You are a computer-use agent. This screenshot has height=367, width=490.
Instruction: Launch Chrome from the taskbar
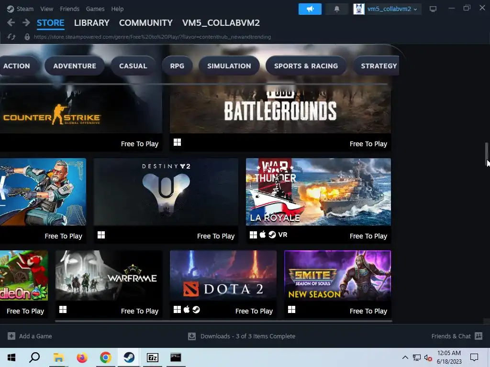(106, 357)
